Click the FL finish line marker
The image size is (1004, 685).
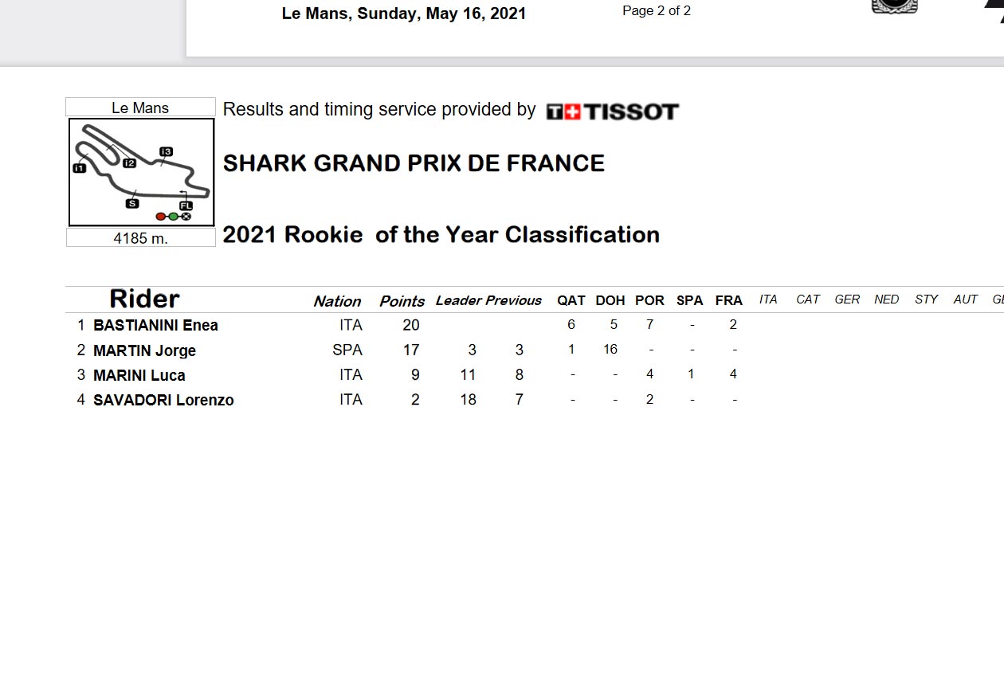tap(186, 205)
